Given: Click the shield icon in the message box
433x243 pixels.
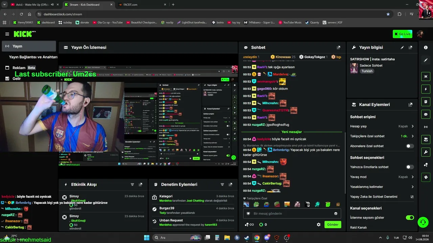Looking at the screenshot, I should pos(248,214).
